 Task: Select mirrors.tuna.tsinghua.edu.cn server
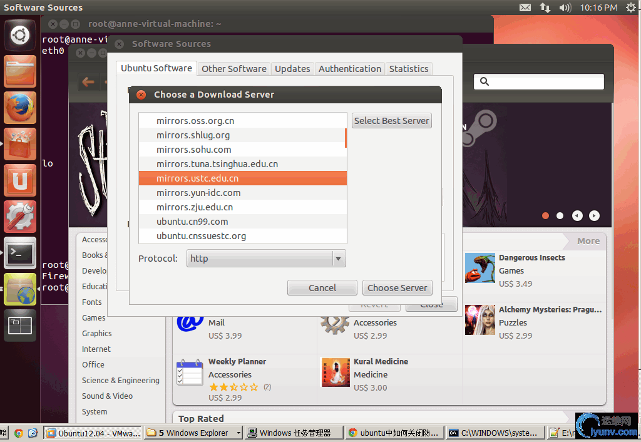(243, 164)
